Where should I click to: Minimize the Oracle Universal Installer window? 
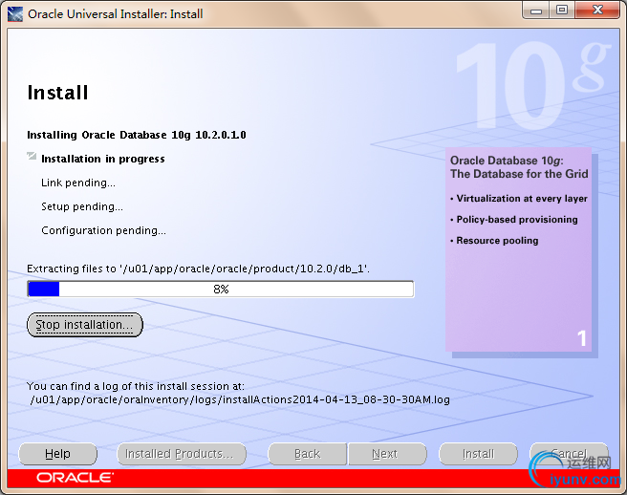pos(536,11)
